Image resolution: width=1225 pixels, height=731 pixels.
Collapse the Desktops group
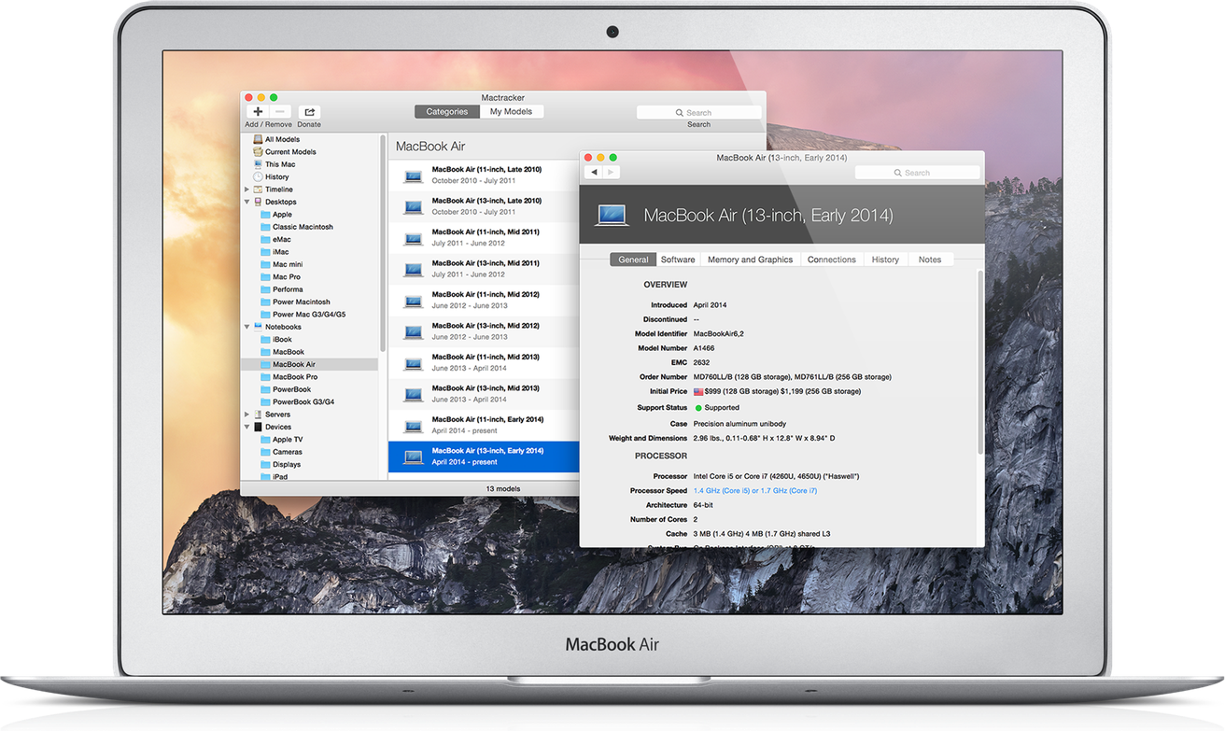click(x=246, y=202)
